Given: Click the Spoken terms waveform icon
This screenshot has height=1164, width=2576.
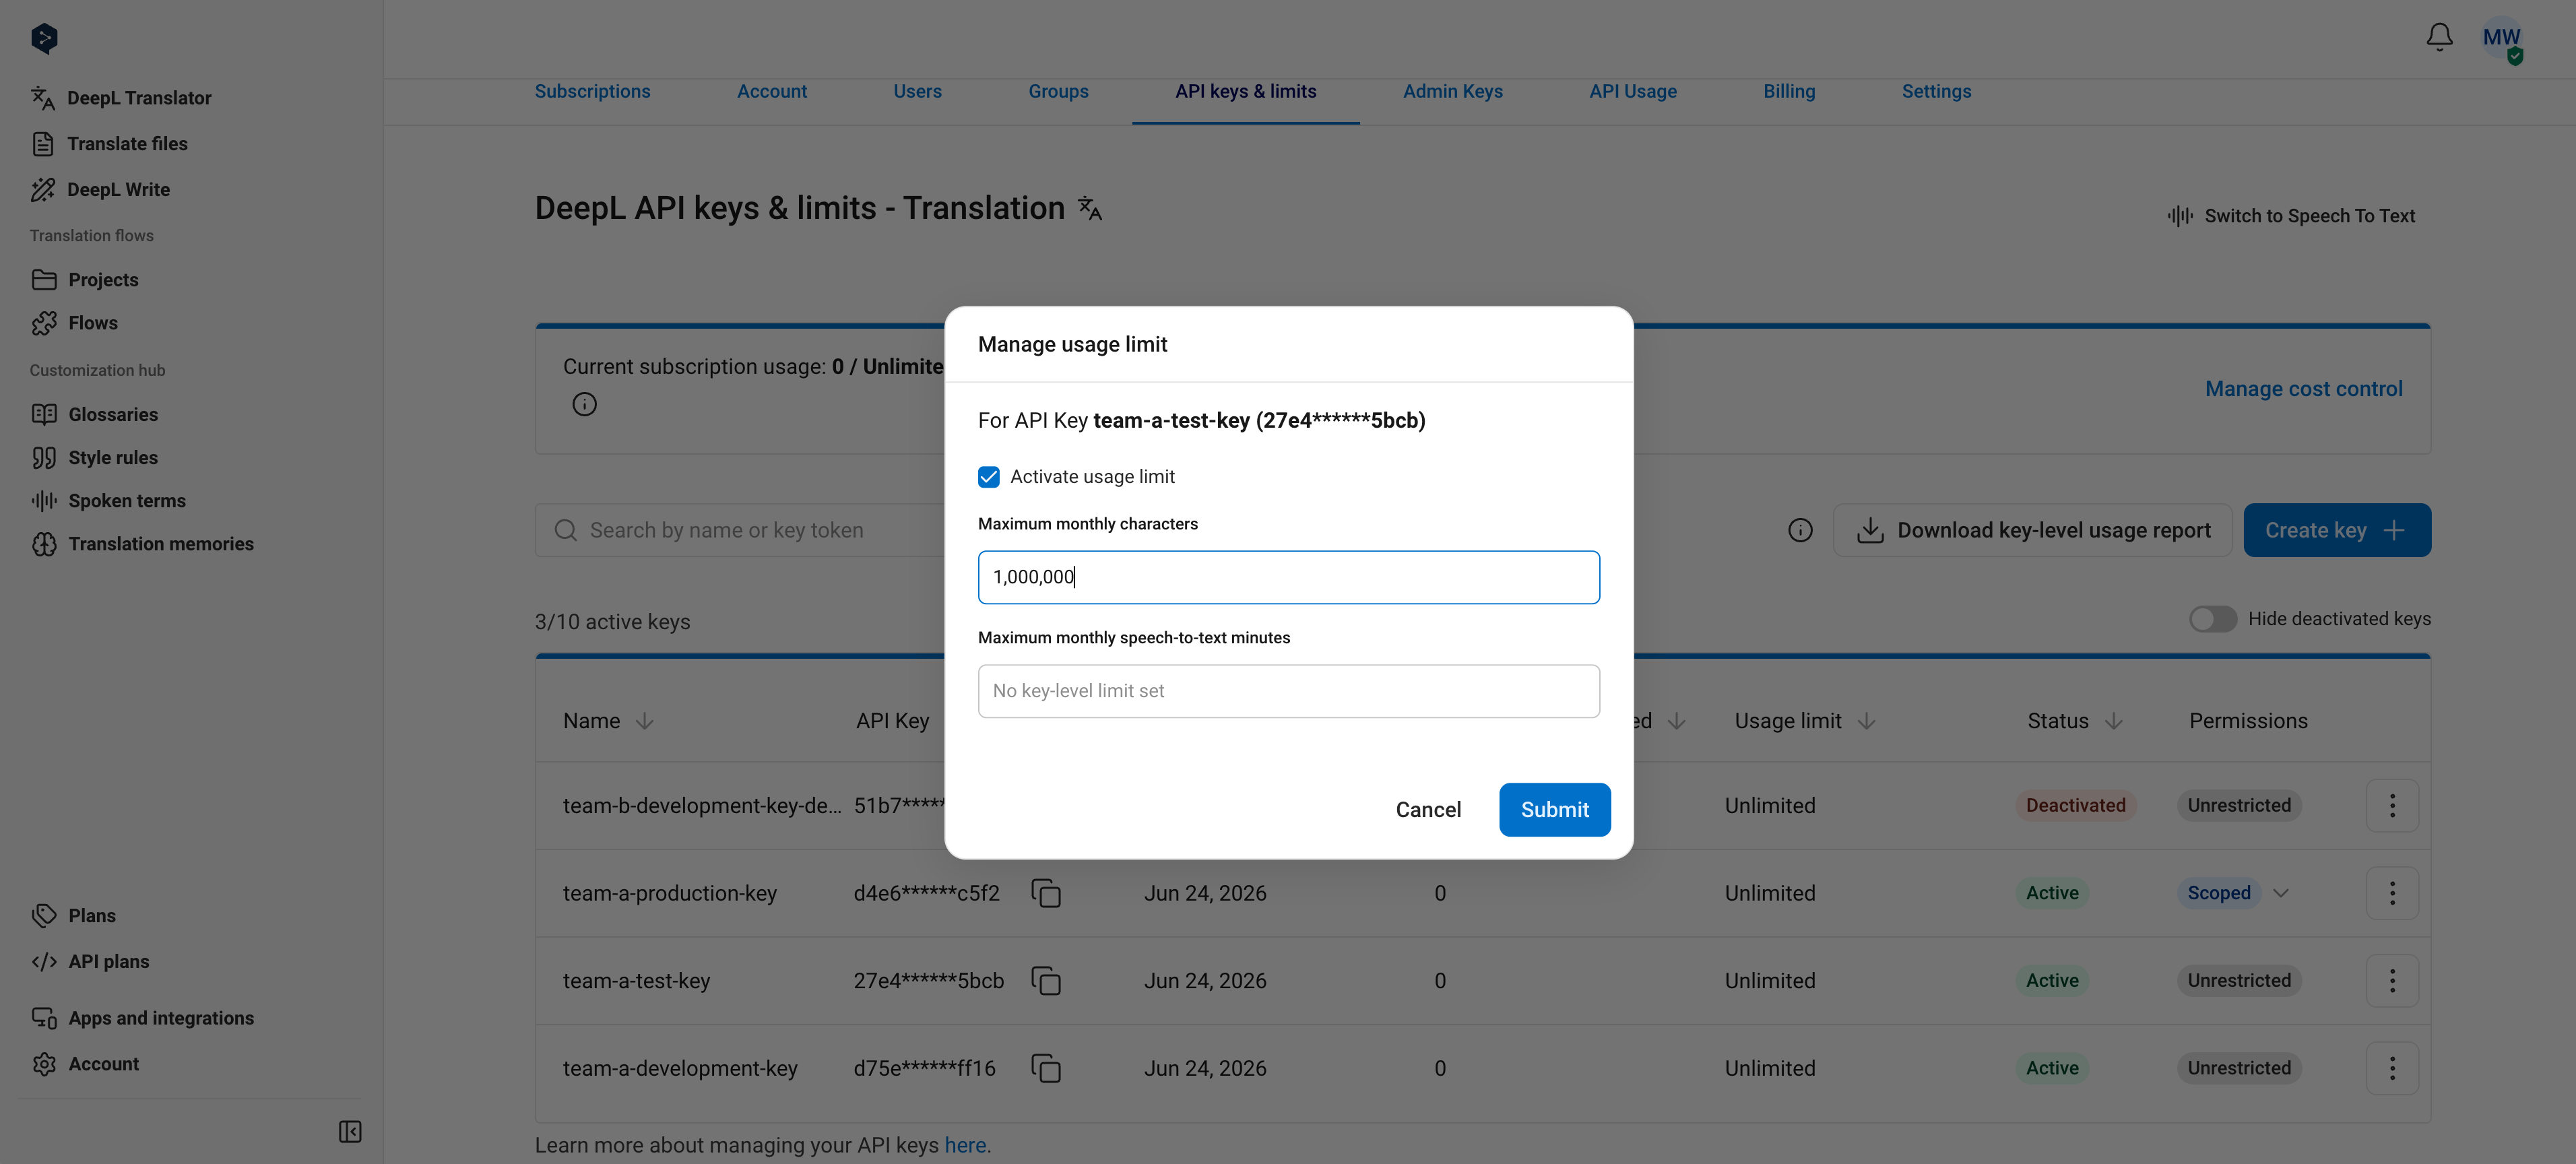Looking at the screenshot, I should pyautogui.click(x=44, y=501).
